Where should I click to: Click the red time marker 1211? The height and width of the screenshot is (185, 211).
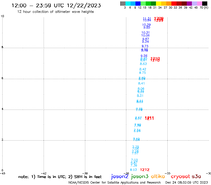tap(149, 118)
